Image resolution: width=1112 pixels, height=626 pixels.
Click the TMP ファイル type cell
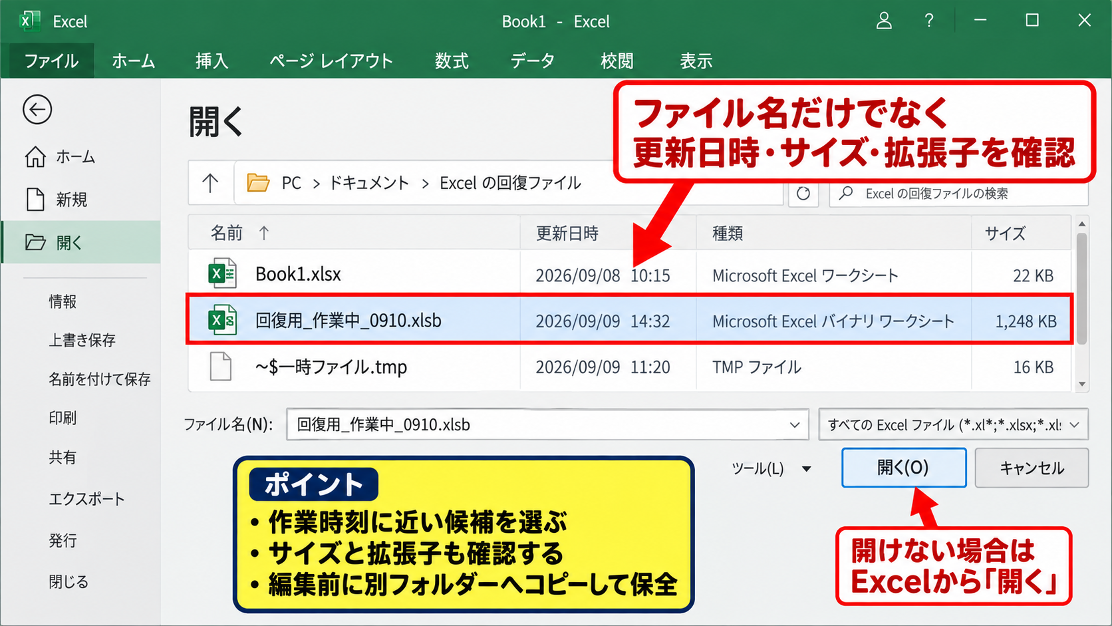(x=757, y=367)
